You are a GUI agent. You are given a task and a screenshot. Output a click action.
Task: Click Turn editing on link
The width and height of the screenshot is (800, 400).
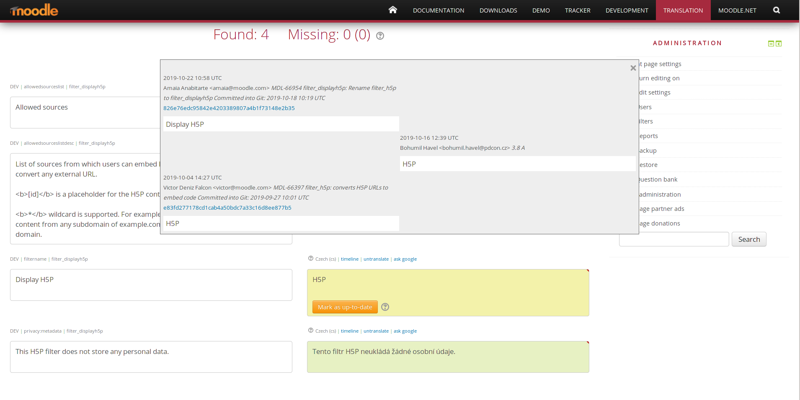click(x=660, y=78)
